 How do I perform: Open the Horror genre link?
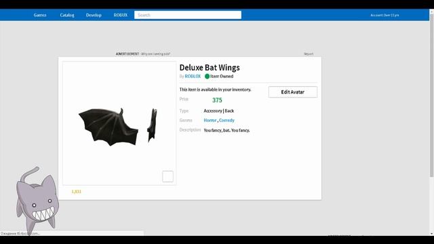210,120
